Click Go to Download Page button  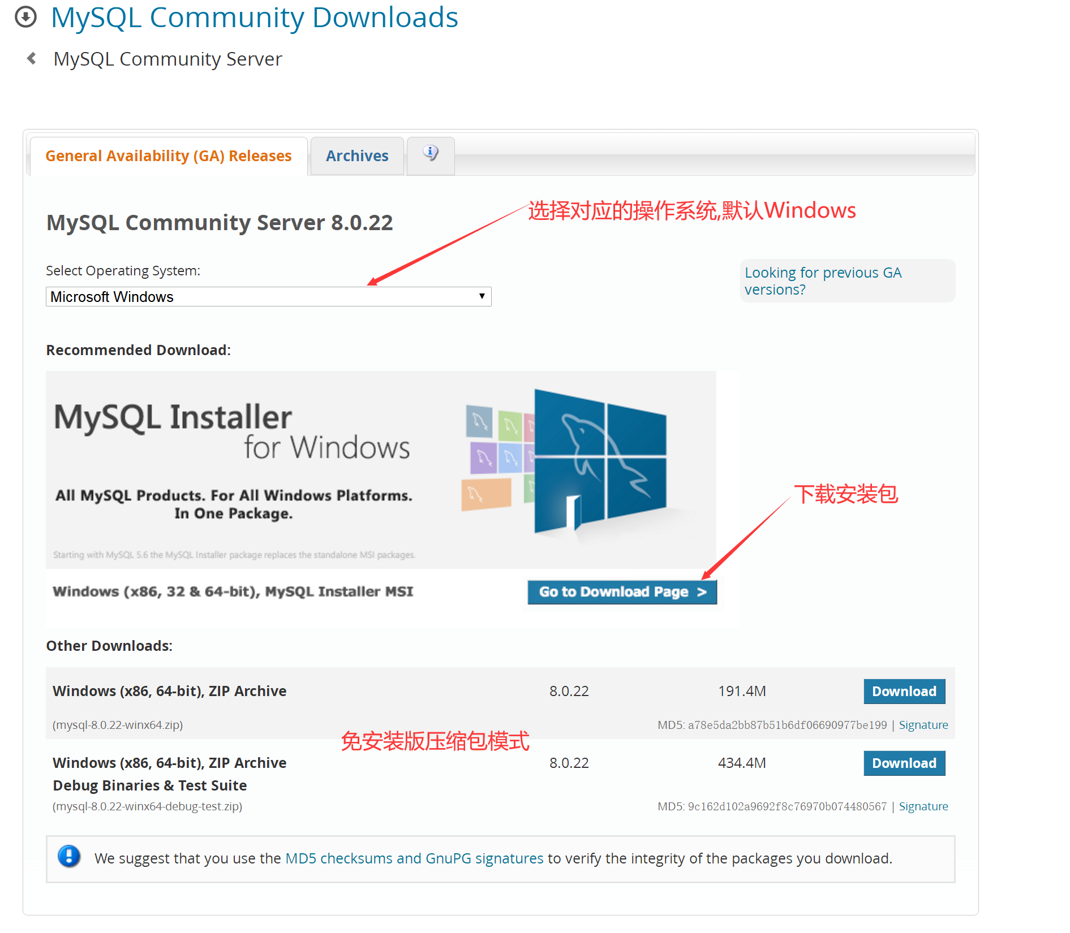[622, 592]
